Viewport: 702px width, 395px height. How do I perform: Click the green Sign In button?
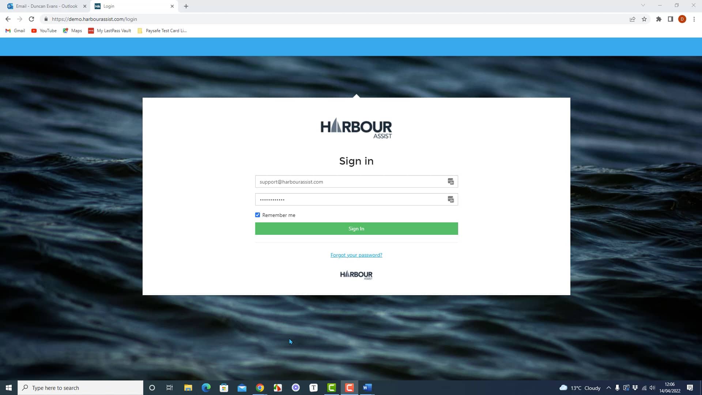(356, 228)
